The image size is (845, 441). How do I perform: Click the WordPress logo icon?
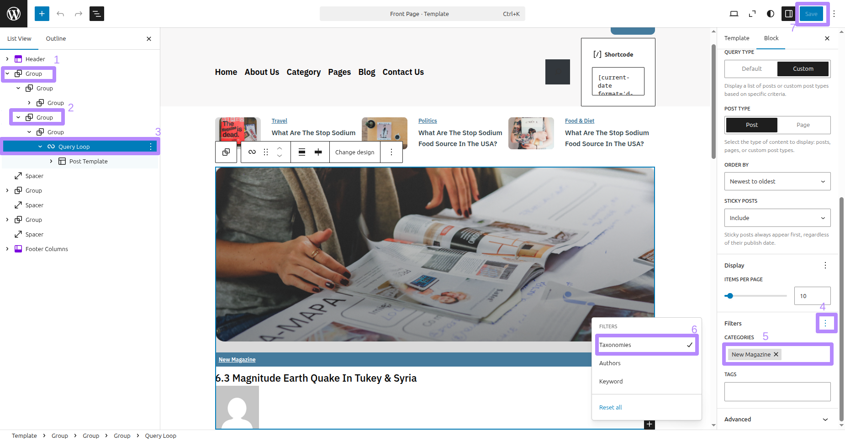(14, 14)
